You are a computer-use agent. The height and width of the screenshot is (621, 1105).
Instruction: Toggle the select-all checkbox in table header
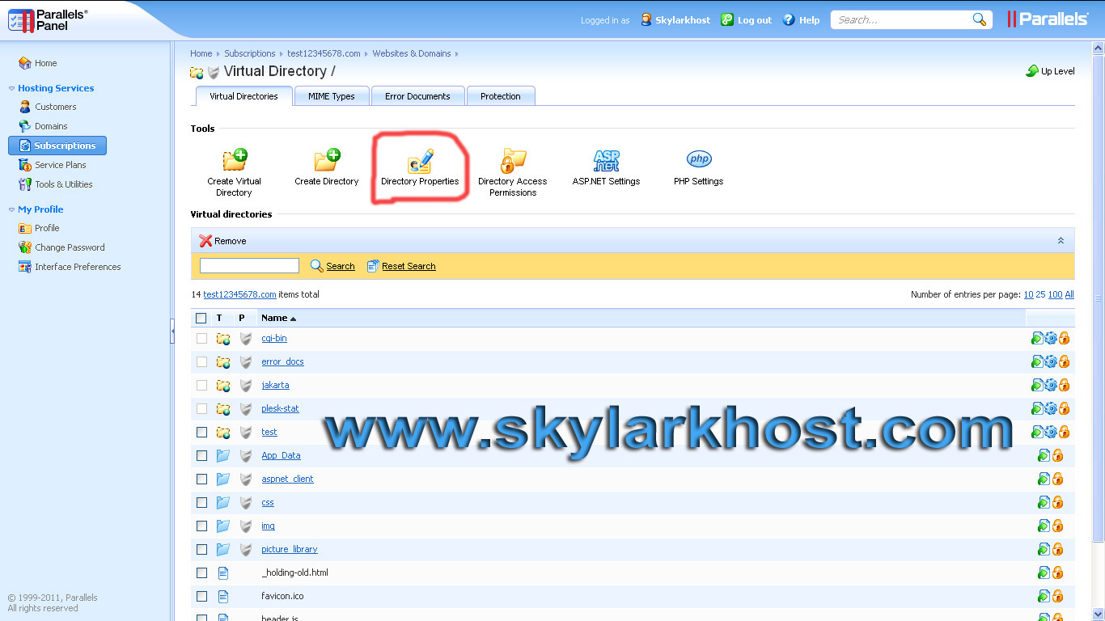(201, 318)
